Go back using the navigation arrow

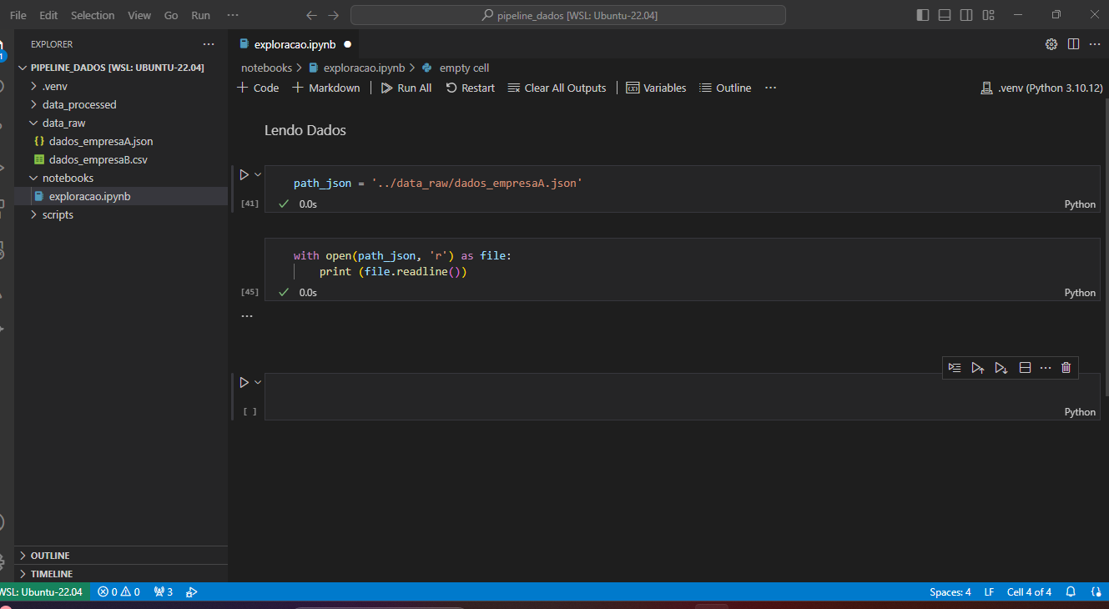tap(311, 15)
